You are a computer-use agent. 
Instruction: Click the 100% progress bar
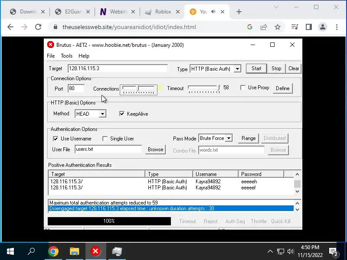pyautogui.click(x=109, y=221)
